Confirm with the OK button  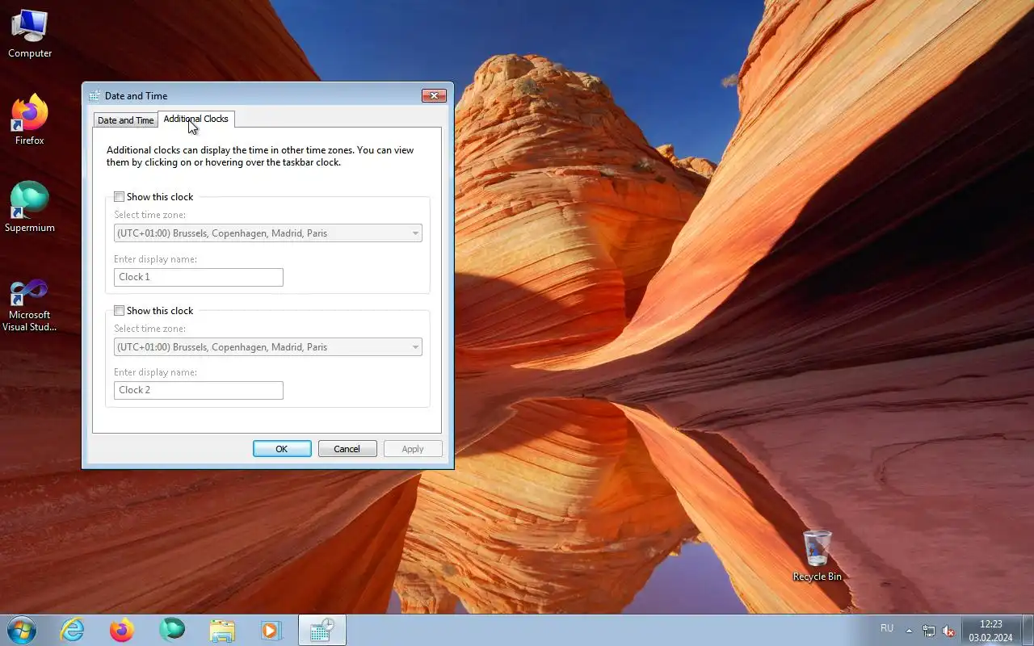[x=282, y=449]
